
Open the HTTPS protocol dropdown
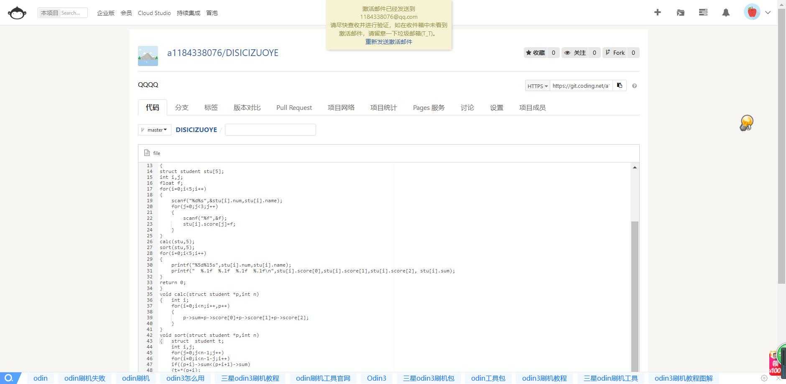537,86
